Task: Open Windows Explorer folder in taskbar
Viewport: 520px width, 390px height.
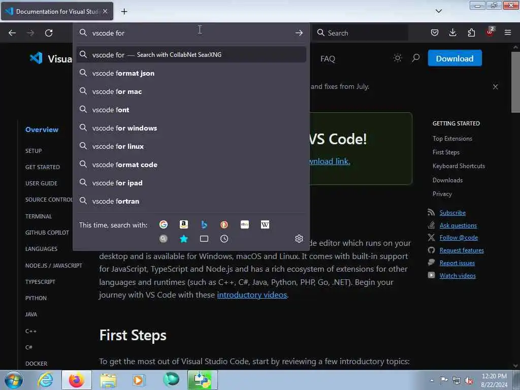Action: (108, 380)
